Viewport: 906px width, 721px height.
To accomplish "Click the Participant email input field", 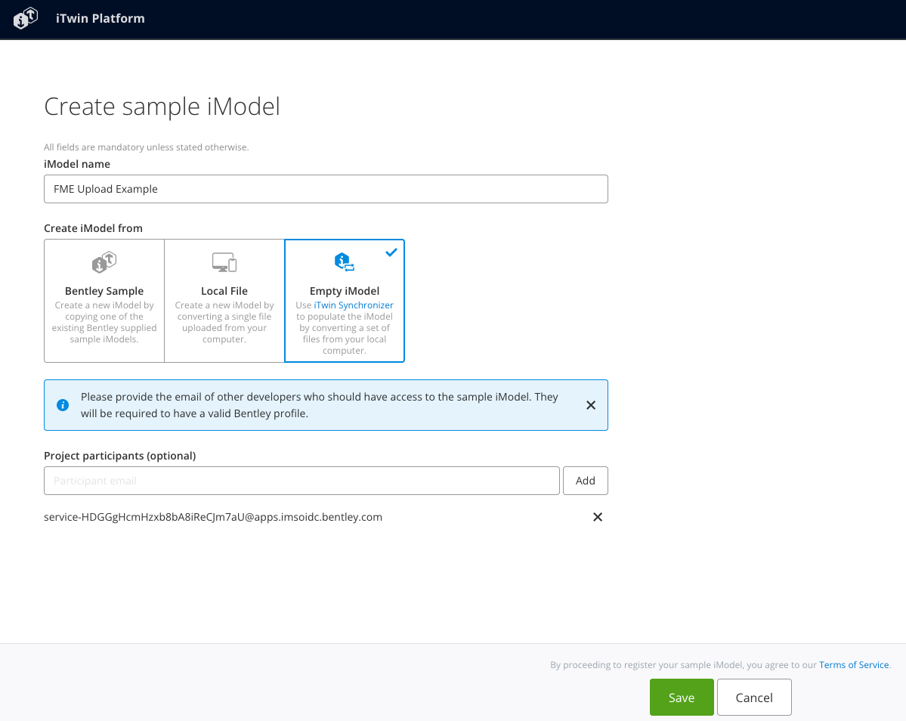I will (301, 480).
